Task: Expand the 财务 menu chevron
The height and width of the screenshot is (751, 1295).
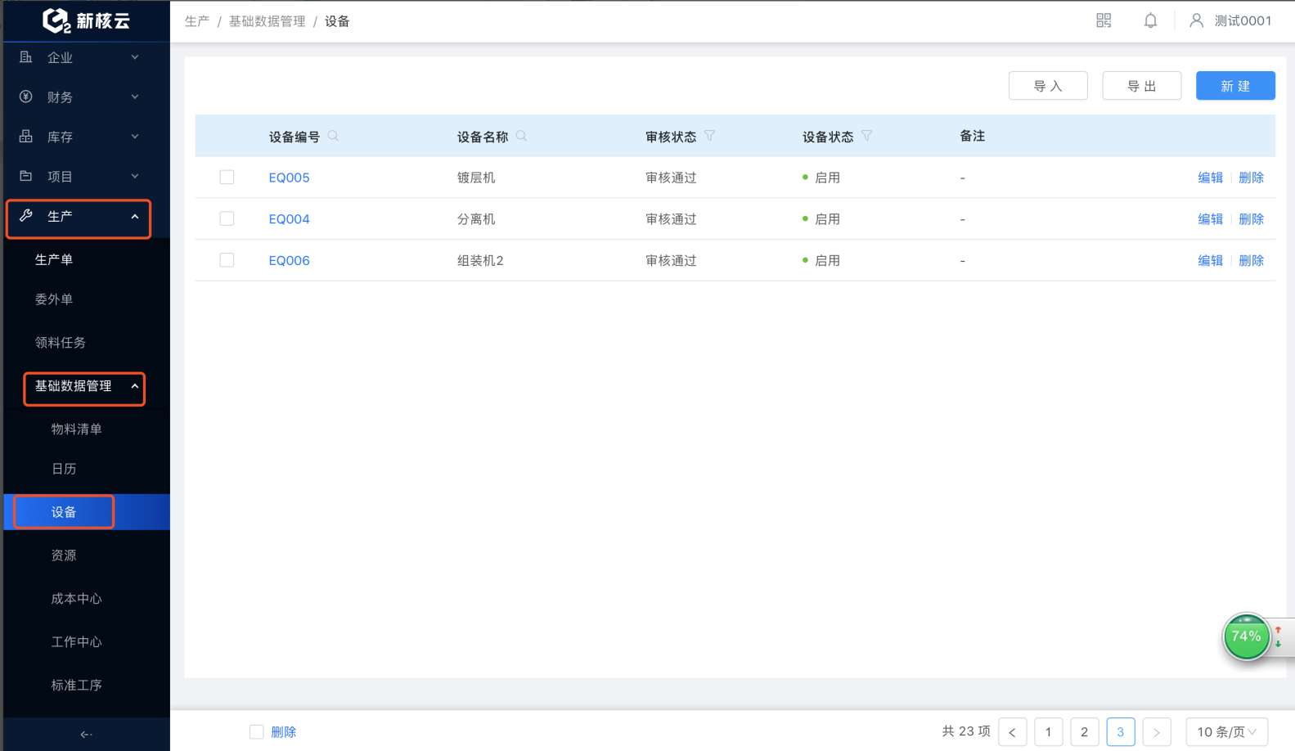Action: 135,97
